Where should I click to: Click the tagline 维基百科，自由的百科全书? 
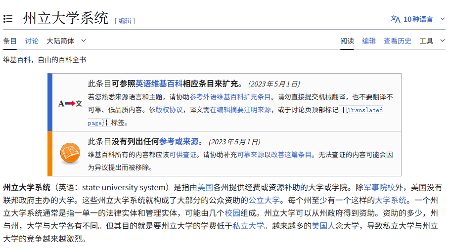click(x=45, y=60)
